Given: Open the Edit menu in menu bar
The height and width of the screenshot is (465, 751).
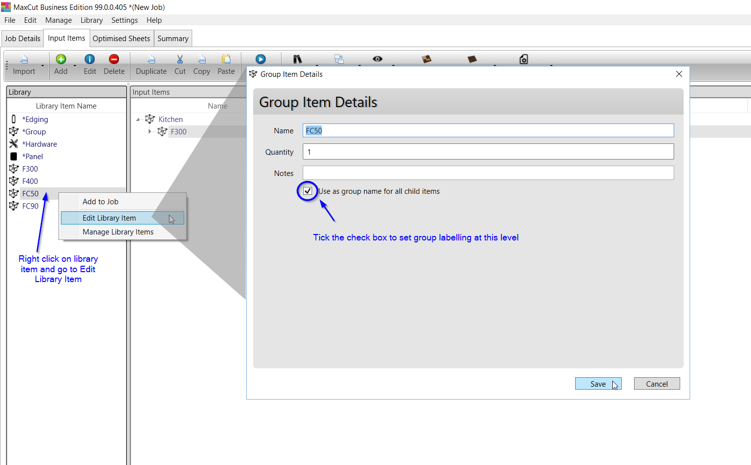Looking at the screenshot, I should [x=30, y=20].
